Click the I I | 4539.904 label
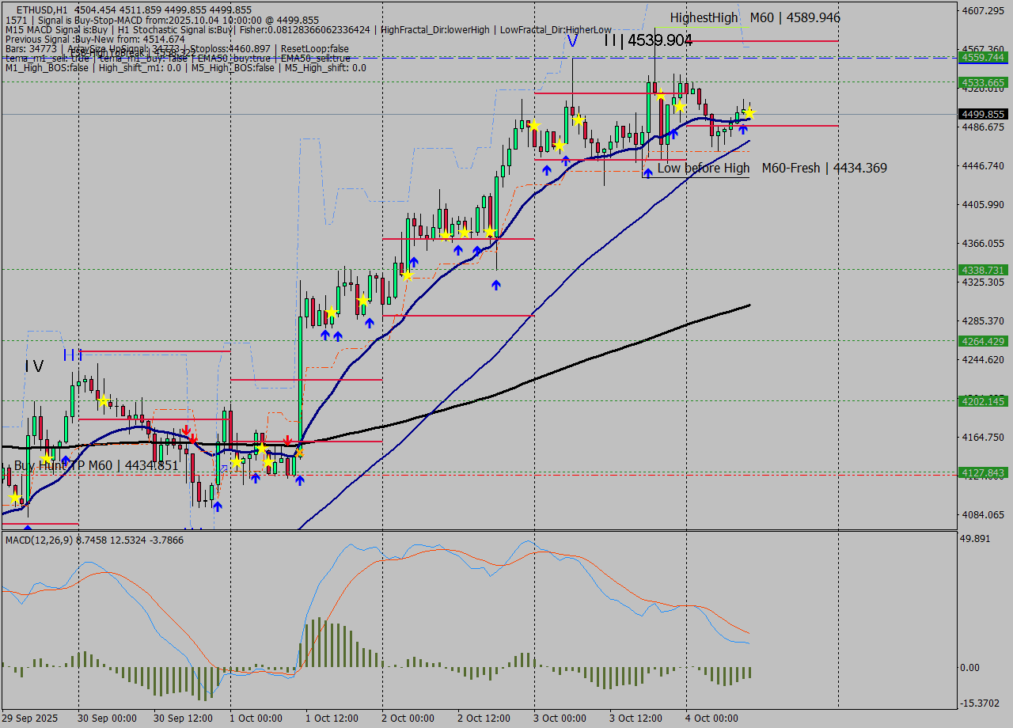Image resolution: width=1013 pixels, height=728 pixels. coord(648,40)
